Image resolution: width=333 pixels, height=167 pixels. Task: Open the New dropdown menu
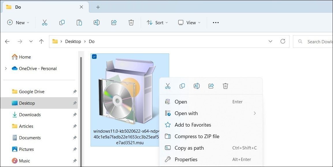[18, 22]
